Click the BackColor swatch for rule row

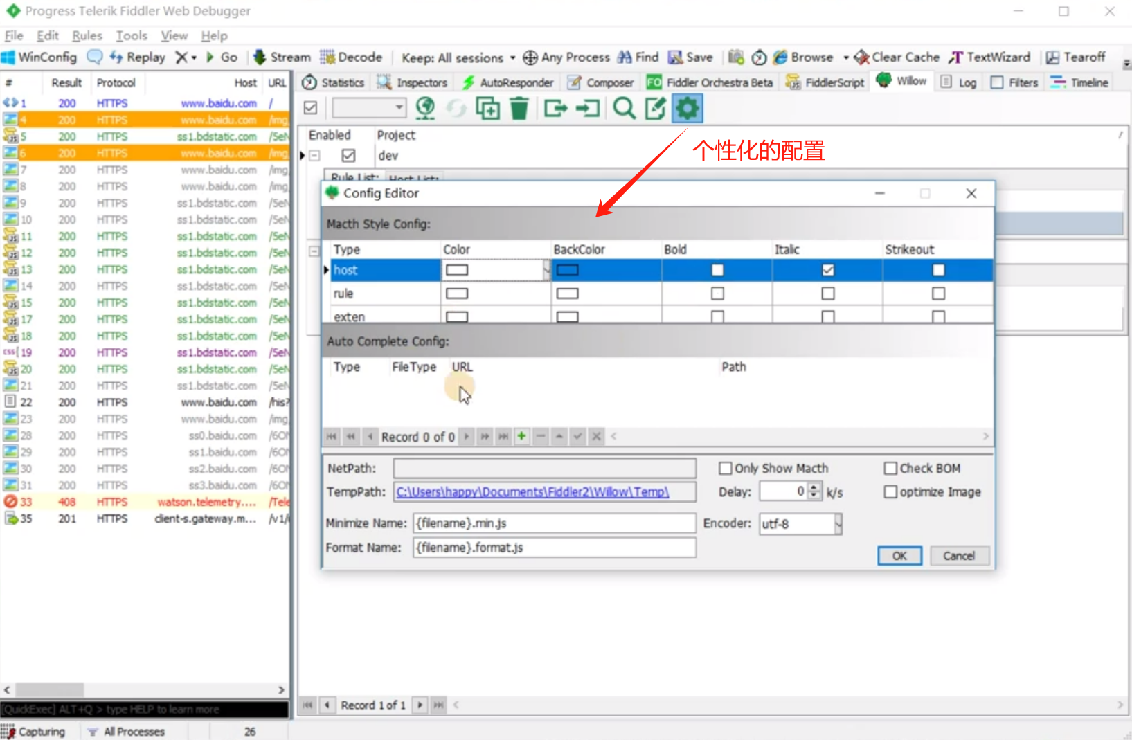(x=567, y=294)
